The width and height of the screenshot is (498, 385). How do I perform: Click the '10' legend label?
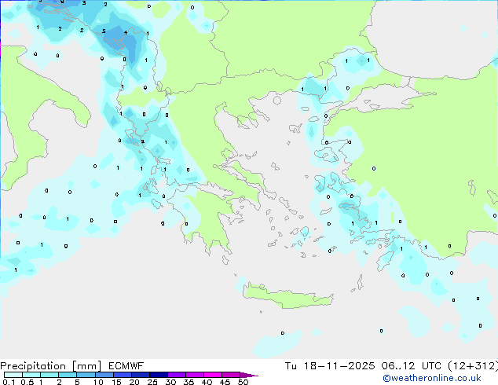pyautogui.click(x=98, y=382)
